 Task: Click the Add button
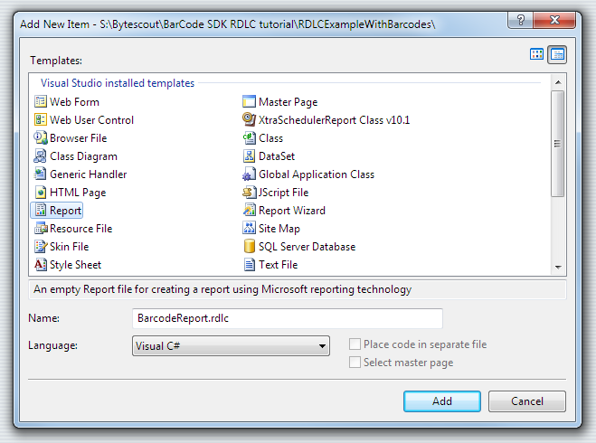(442, 401)
